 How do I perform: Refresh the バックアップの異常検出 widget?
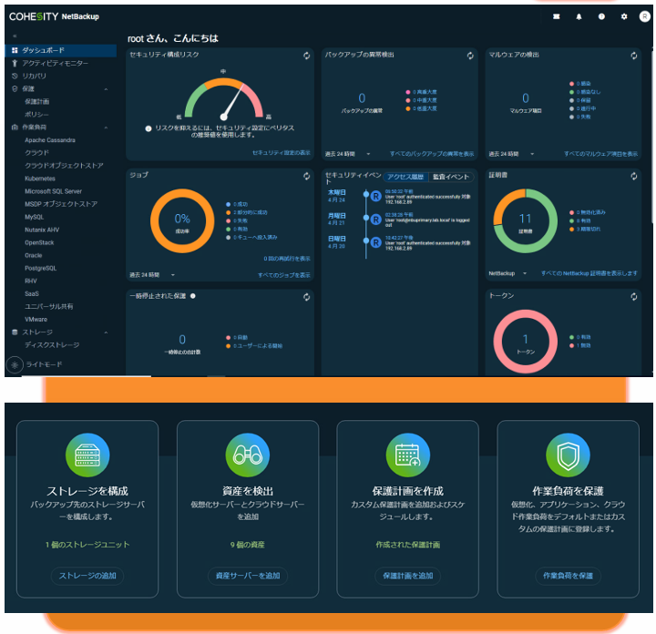click(470, 56)
